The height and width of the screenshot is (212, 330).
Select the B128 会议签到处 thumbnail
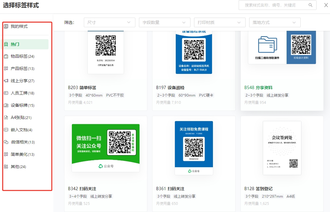click(282, 148)
